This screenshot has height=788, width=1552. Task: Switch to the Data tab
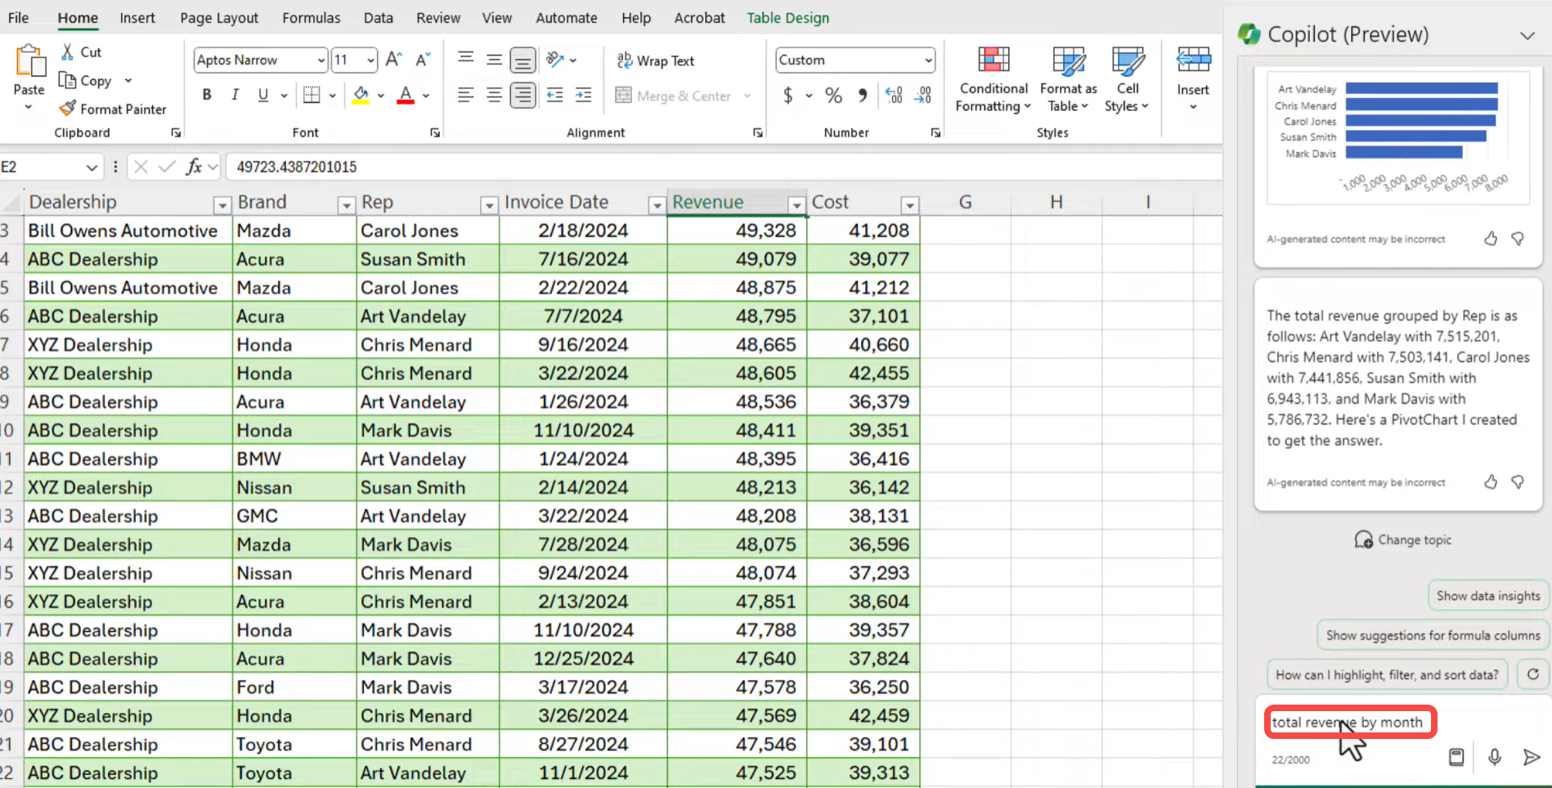point(379,18)
